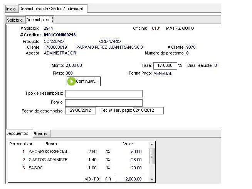This screenshot has height=189, width=252.
Task: Click the discounts list scroll-up arrow
Action: point(152,144)
